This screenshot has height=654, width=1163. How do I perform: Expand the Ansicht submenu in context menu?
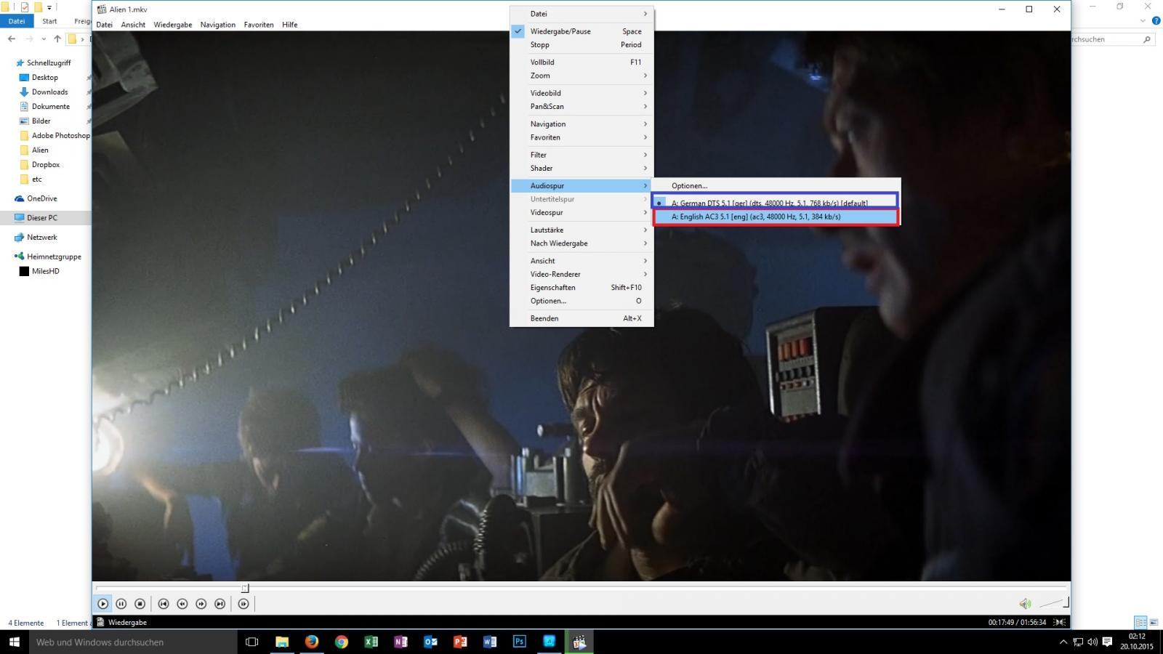pyautogui.click(x=581, y=261)
